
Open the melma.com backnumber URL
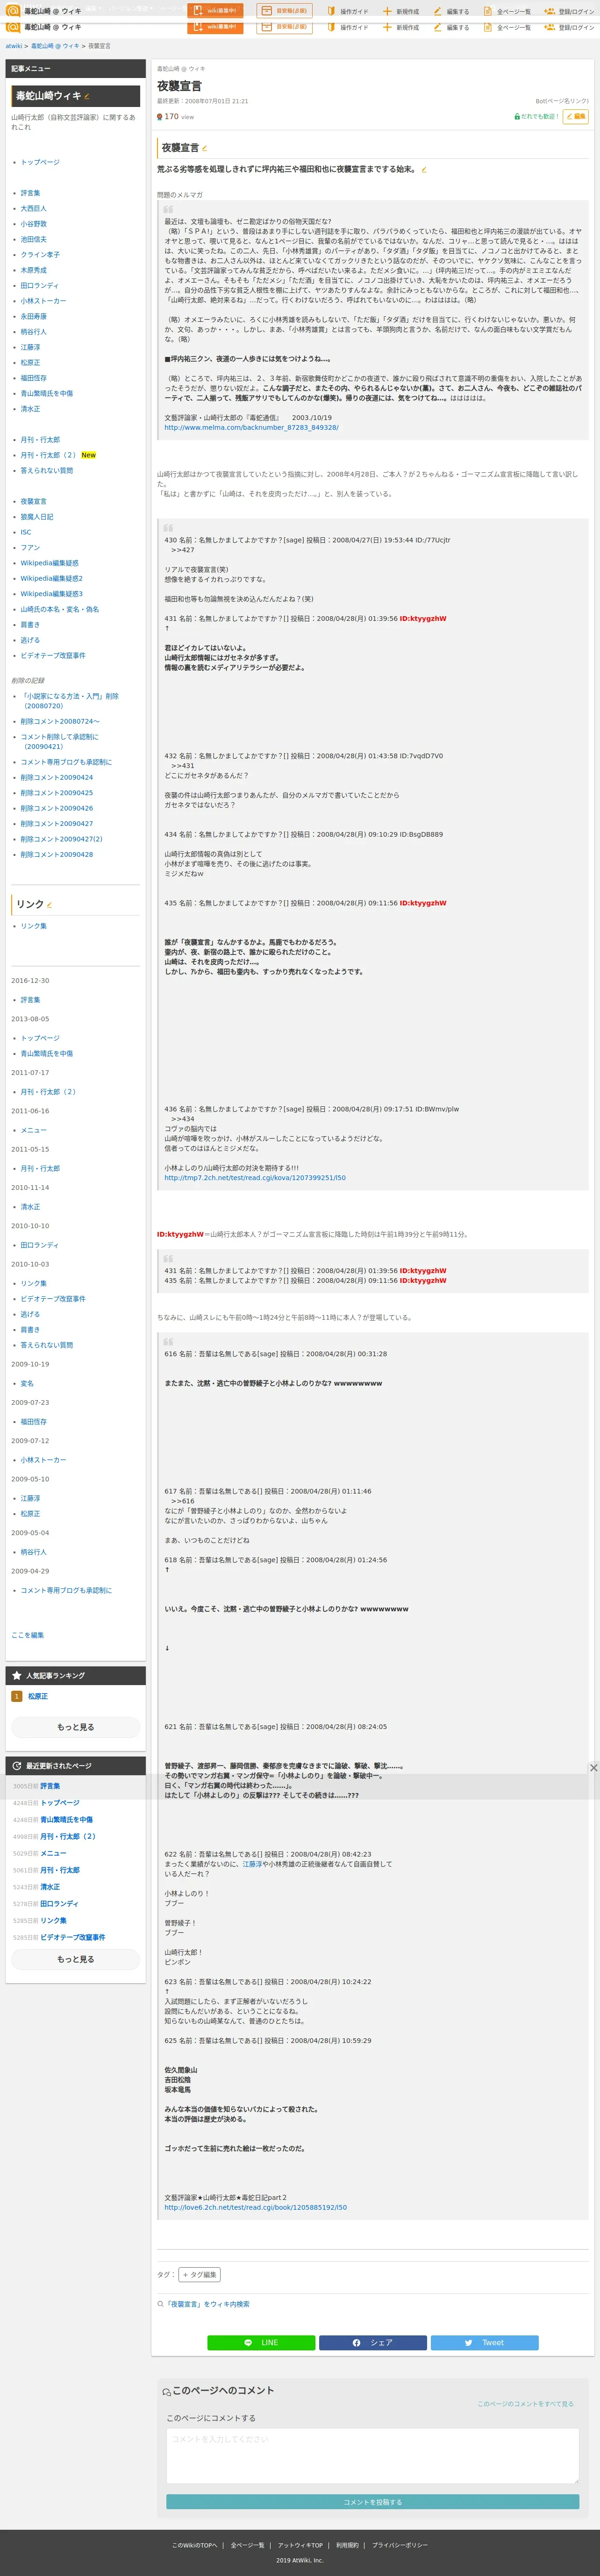click(x=251, y=427)
